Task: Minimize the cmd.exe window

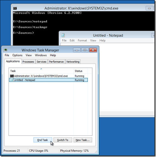Action: [149, 8]
